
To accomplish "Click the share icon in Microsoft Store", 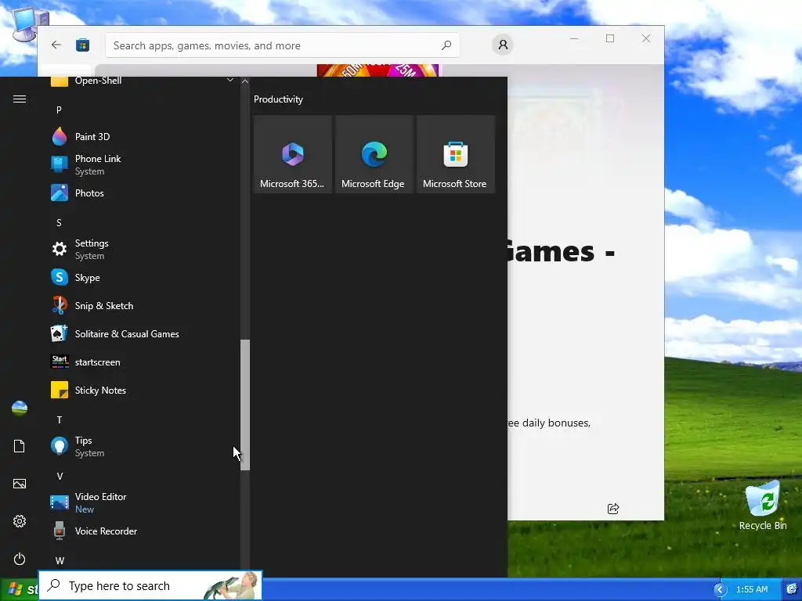I will 612,509.
